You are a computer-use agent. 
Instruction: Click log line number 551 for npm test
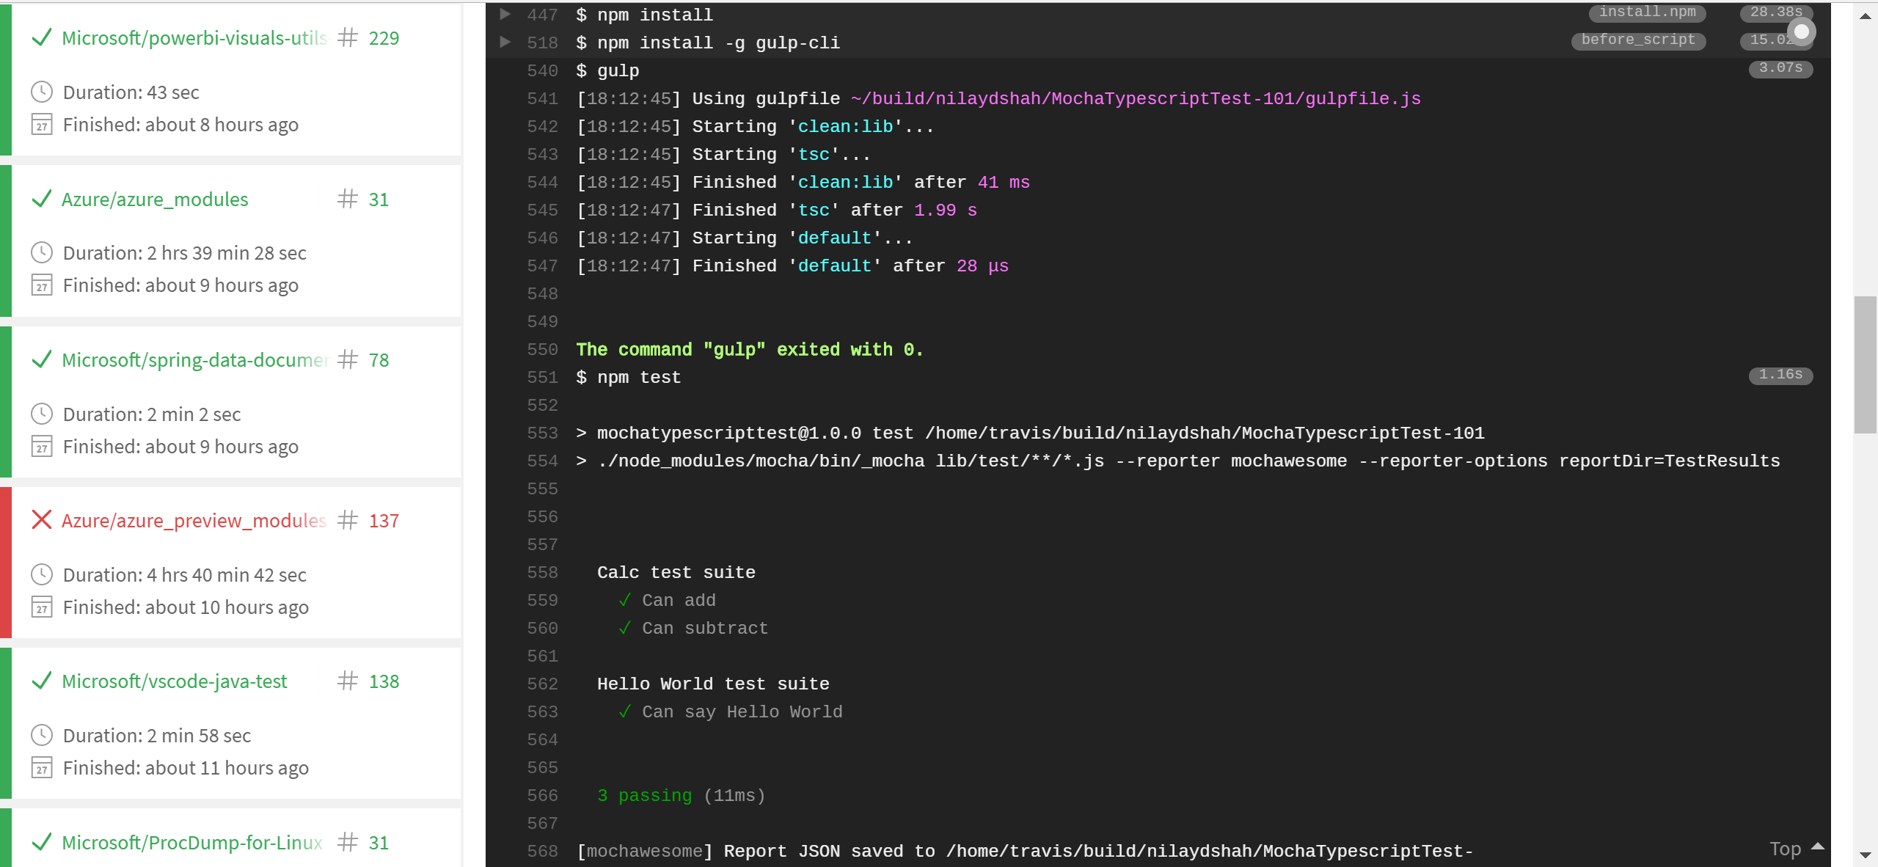point(542,378)
